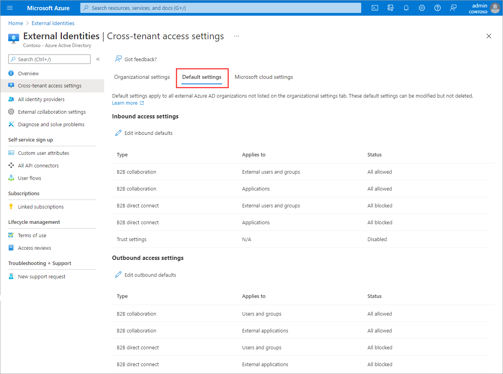
Task: Go to Home breadcrumb link
Action: [16, 24]
